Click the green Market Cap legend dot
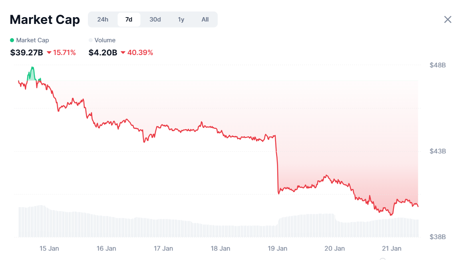 (12, 40)
